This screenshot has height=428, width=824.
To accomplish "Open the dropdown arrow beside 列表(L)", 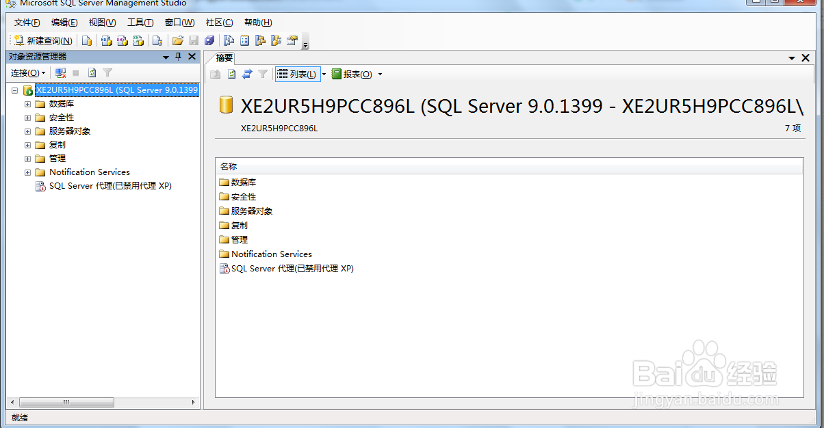I will pyautogui.click(x=324, y=74).
